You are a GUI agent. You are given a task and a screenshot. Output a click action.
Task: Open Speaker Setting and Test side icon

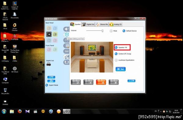66,35
